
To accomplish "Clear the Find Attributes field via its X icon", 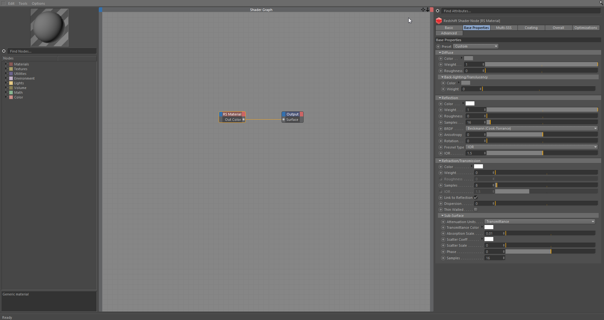I will click(438, 11).
